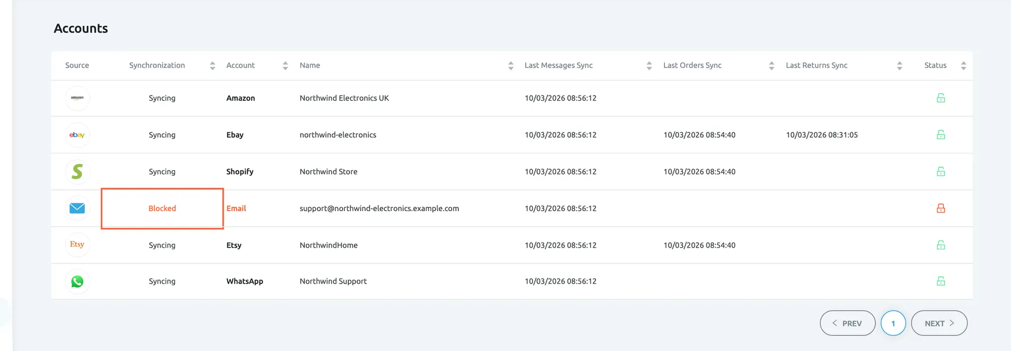Click Syncing status in Amazon row
The image size is (1011, 351).
point(162,98)
